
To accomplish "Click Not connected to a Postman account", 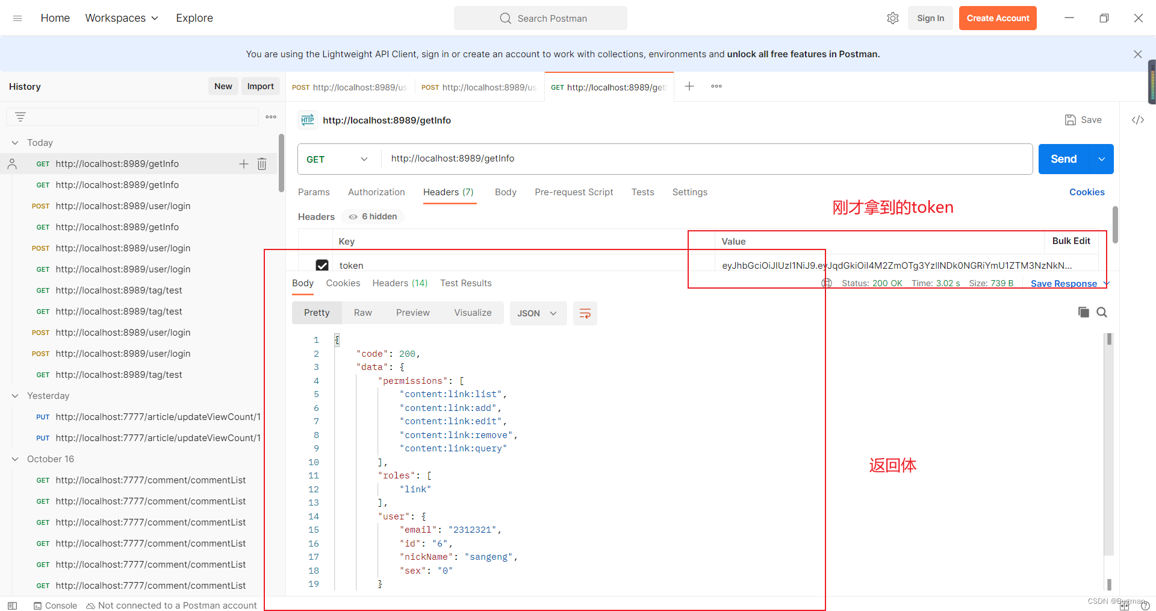I will 172,606.
